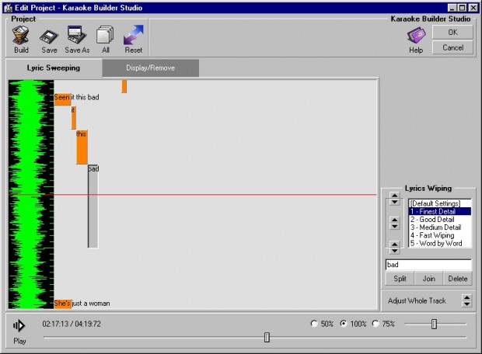The width and height of the screenshot is (482, 354).
Task: Select '1 - Finest Detail' wiping option
Action: tap(440, 211)
